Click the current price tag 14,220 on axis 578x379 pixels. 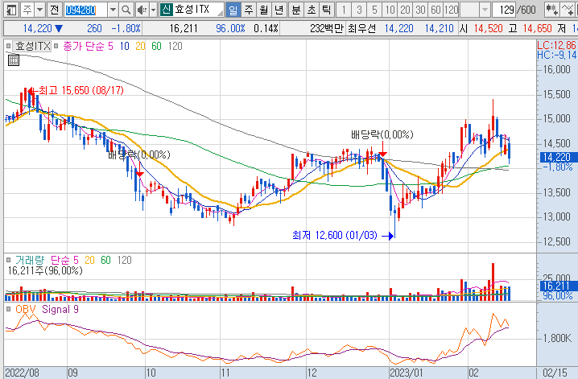pyautogui.click(x=557, y=157)
